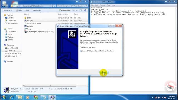Select Documents library
The width and height of the screenshot is (178, 100).
click(12, 31)
